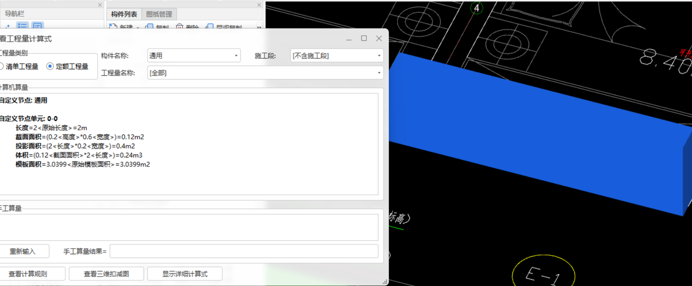
Task: Open the 新建 dropdown arrow
Action: coord(138,27)
